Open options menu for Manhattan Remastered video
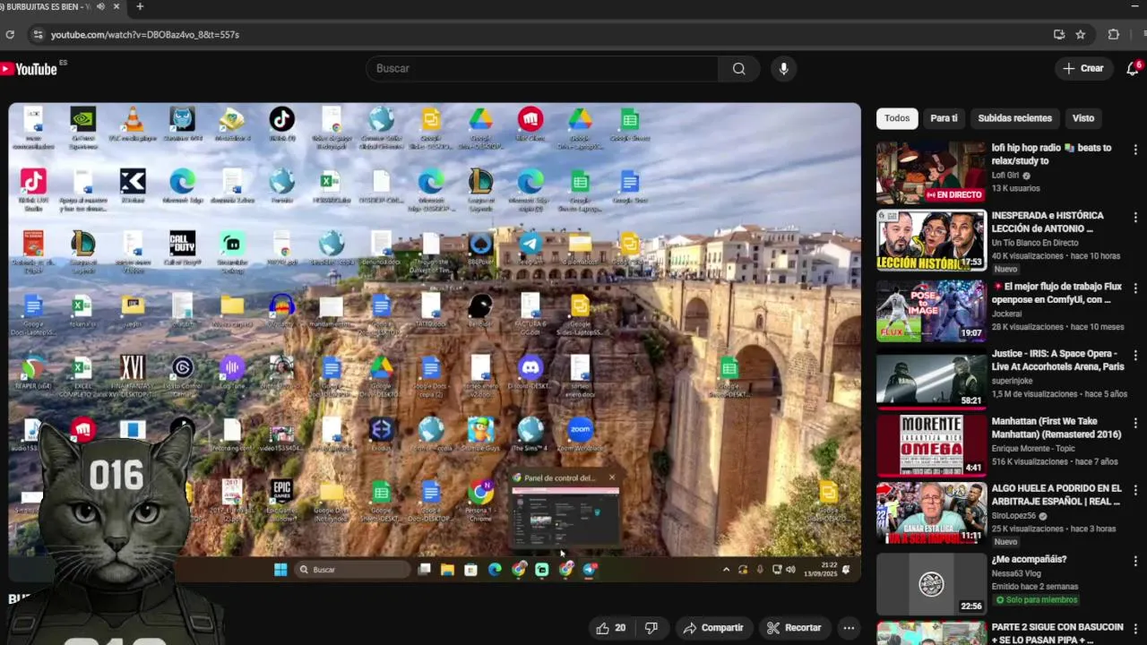This screenshot has height=645, width=1147. 1135,423
